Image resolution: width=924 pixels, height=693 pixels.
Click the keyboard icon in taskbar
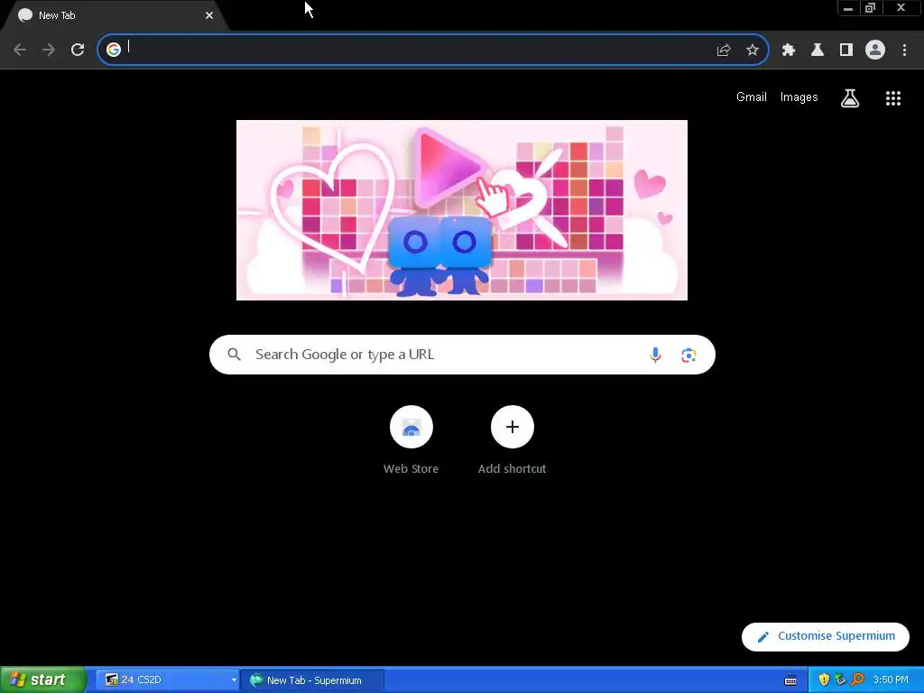tap(790, 680)
